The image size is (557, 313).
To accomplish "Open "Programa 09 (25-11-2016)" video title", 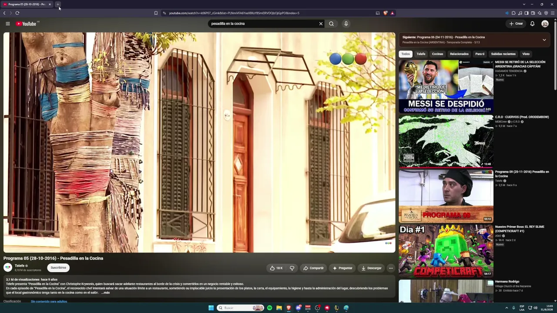I will [522, 174].
